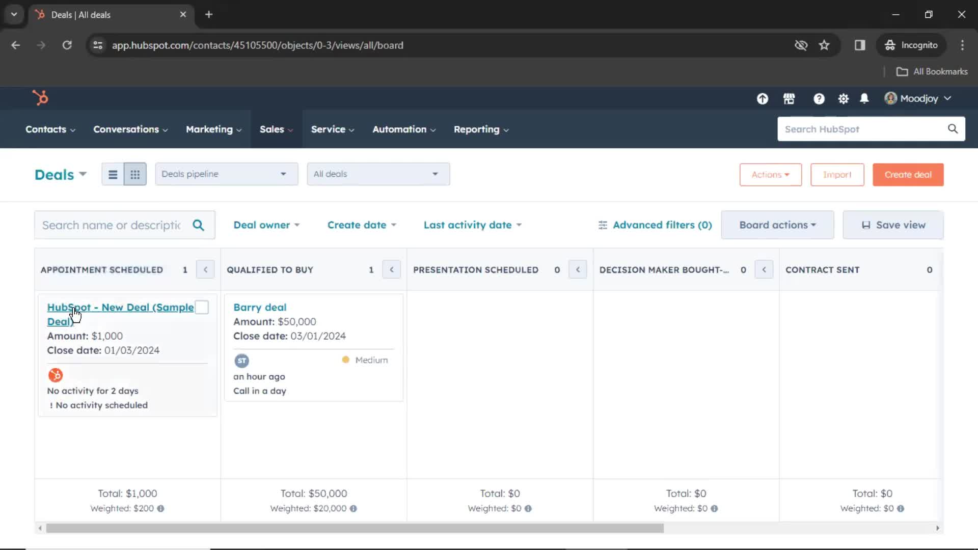
Task: Open the help question mark icon
Action: 819,99
